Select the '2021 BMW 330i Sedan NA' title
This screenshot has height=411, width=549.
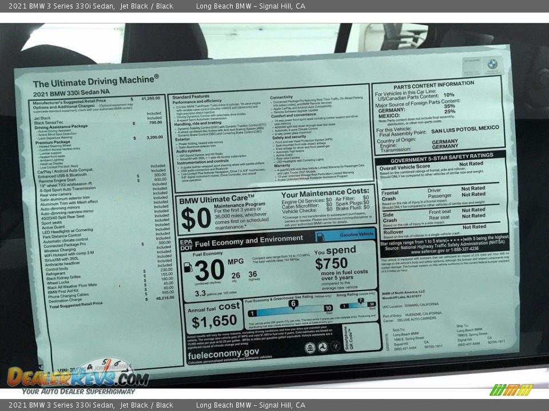click(71, 93)
